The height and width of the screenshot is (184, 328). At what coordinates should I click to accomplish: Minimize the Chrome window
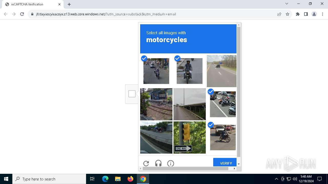(299, 4)
